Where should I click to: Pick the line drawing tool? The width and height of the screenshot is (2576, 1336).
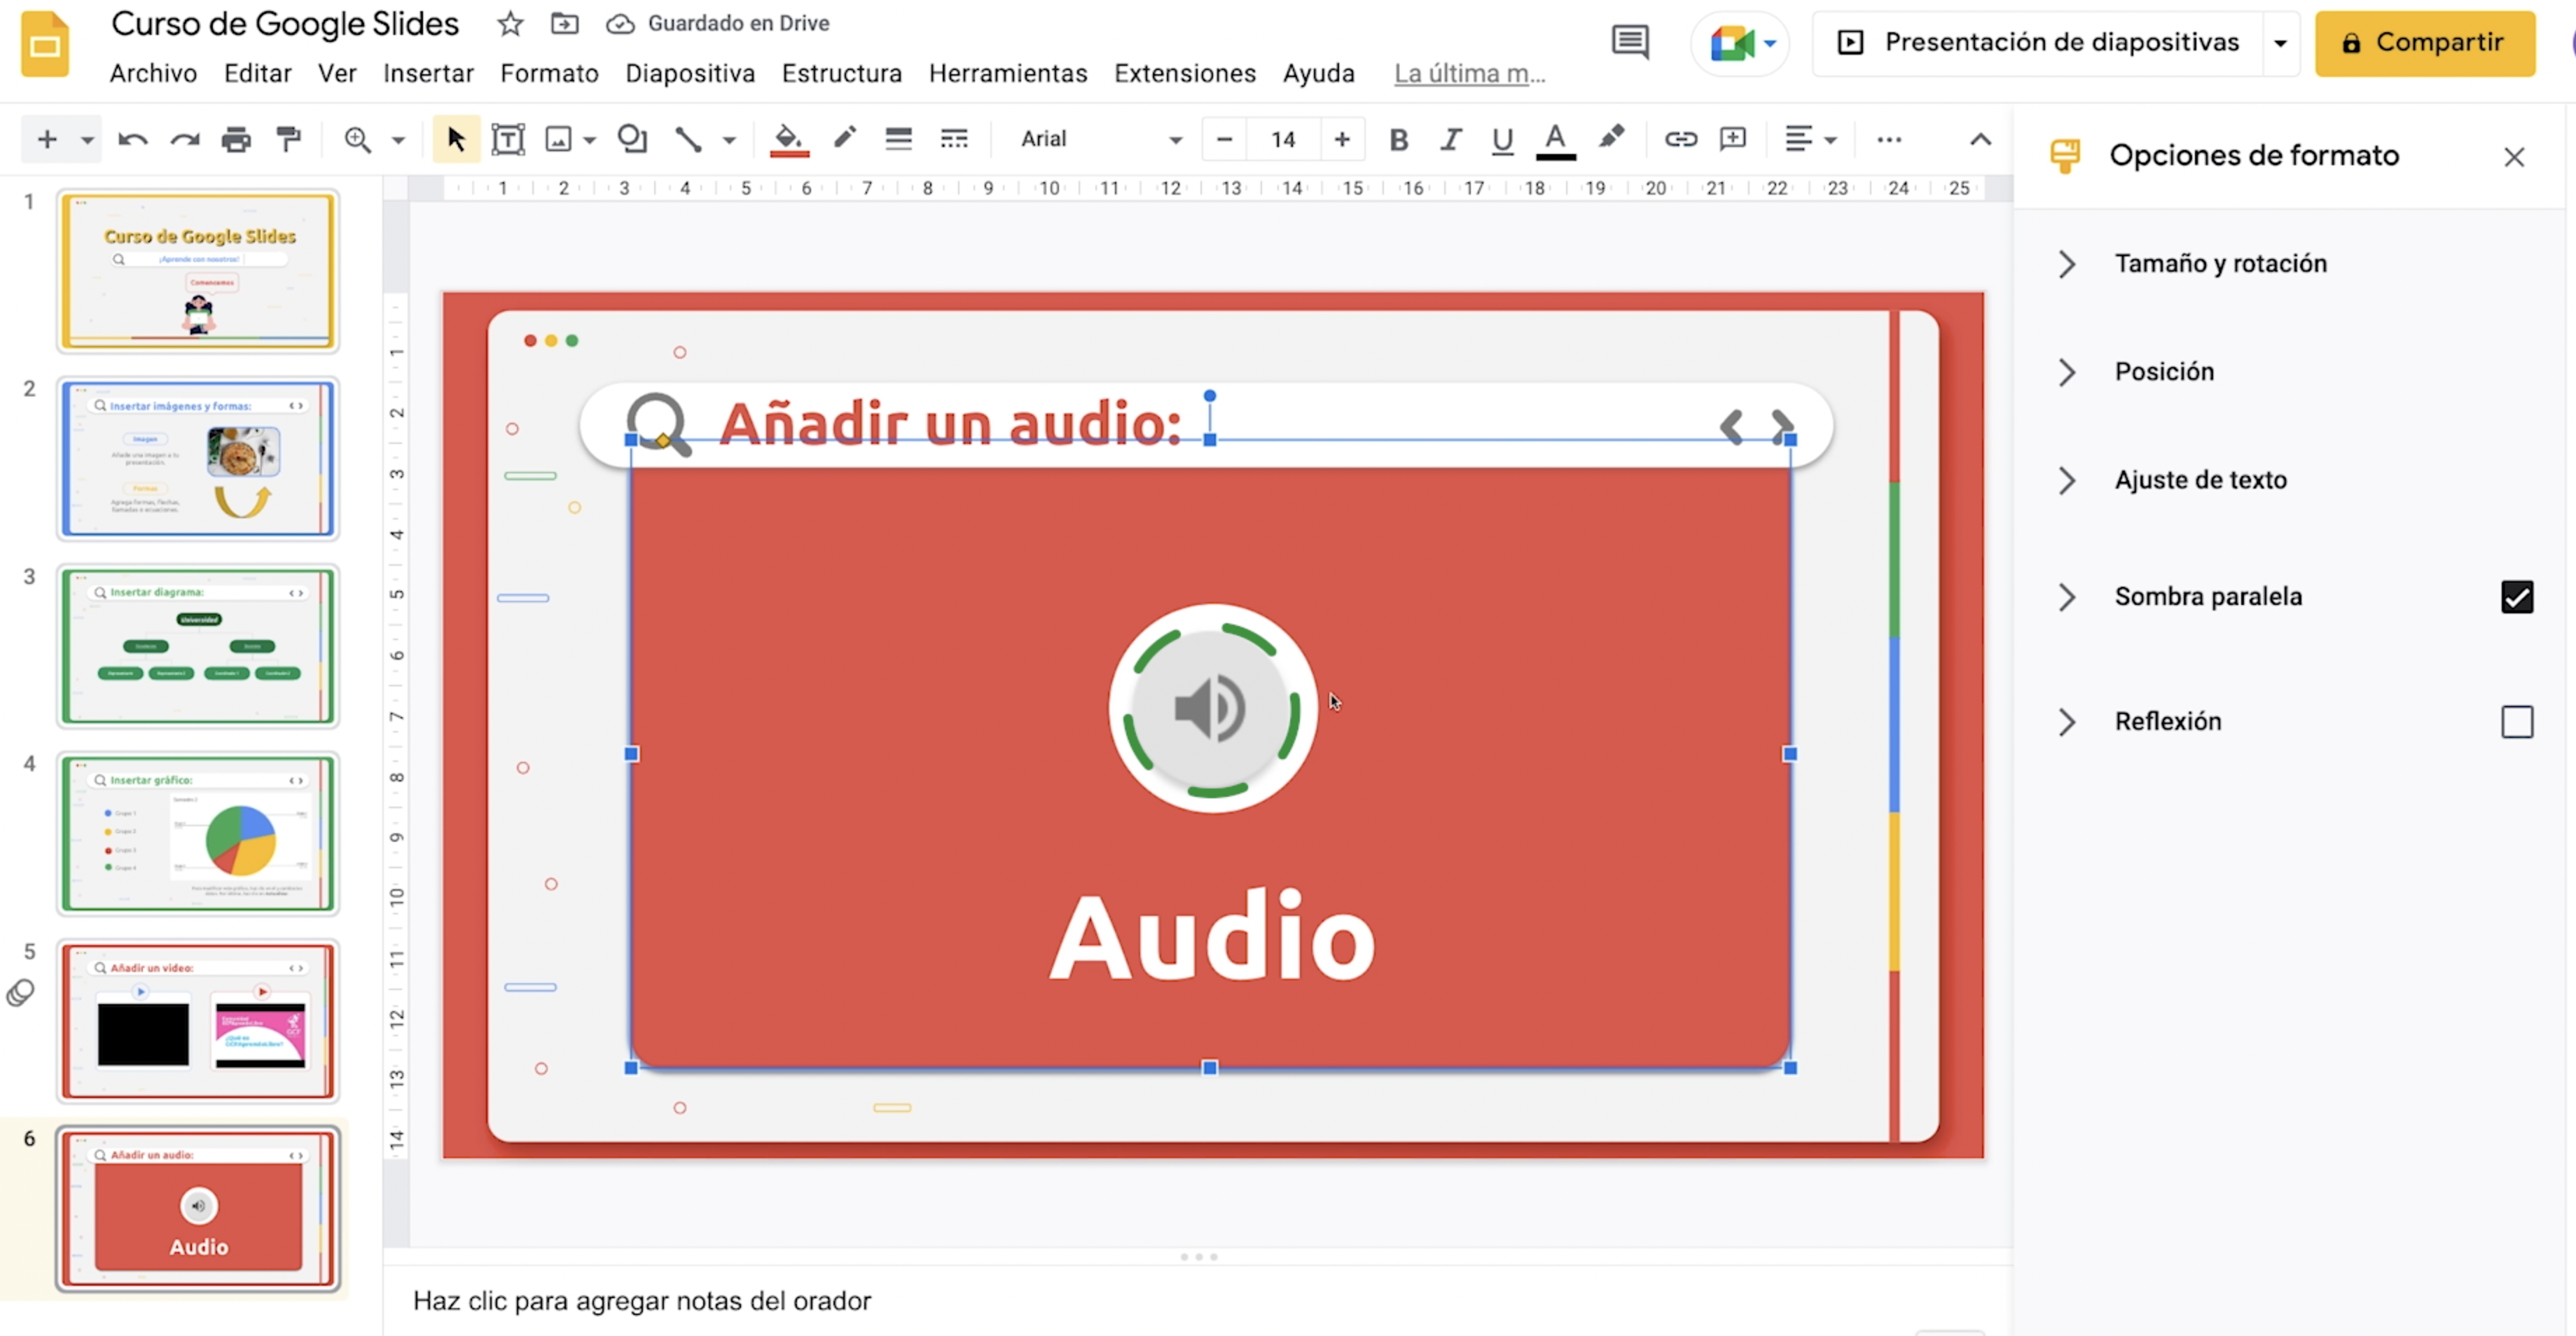click(x=689, y=139)
